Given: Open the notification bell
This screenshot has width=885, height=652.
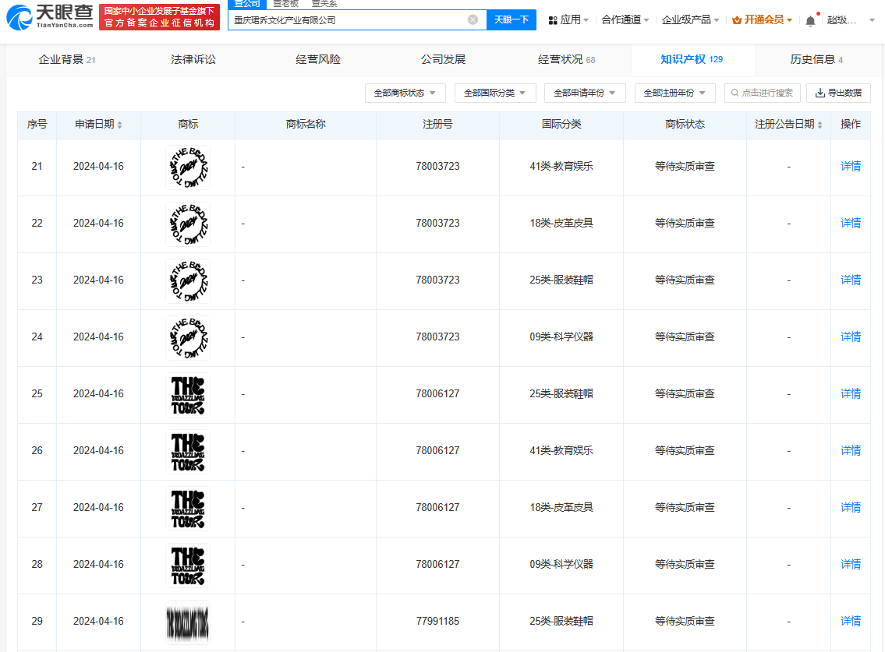Looking at the screenshot, I should point(810,21).
